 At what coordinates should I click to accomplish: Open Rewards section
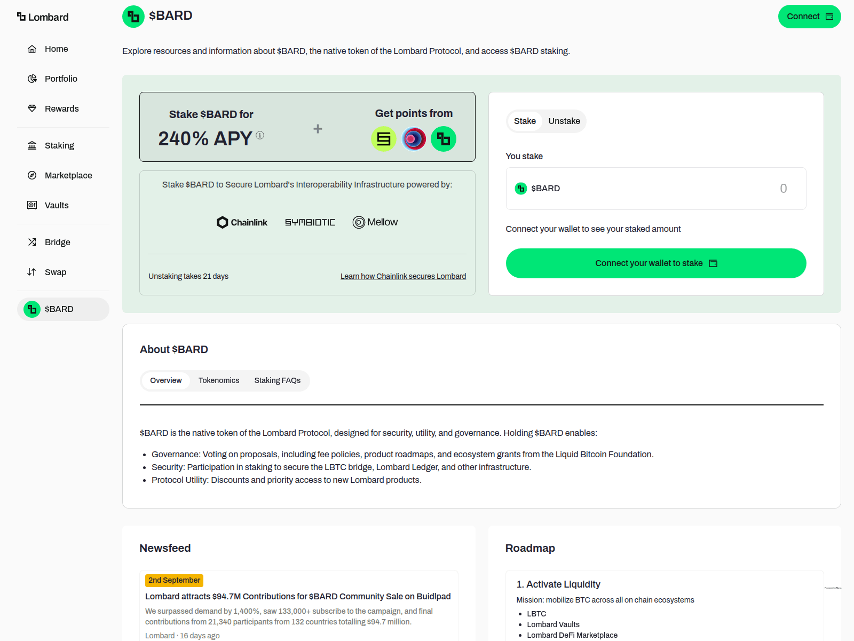(x=63, y=108)
